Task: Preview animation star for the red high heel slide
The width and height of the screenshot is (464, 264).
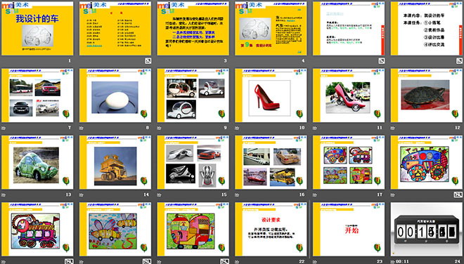Action: pyautogui.click(x=237, y=128)
